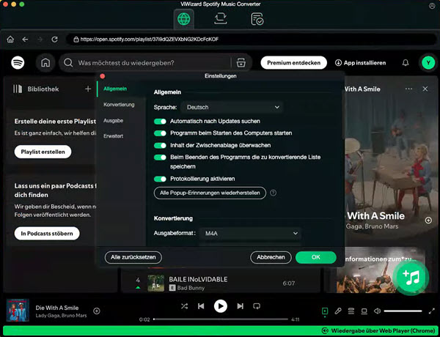Select the Allgemein settings tab

click(115, 89)
